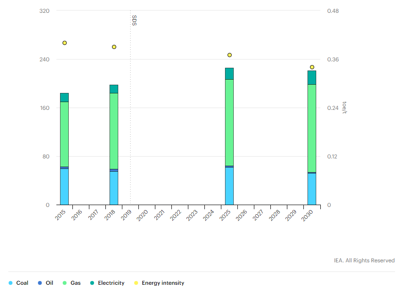Select the 2025 energy intensity marker

click(230, 55)
